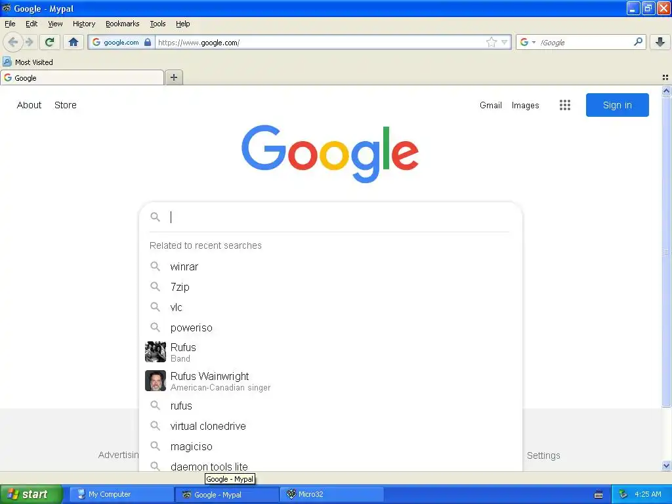Open the home page via house icon
Viewport: 672px width, 504px height.
(73, 42)
